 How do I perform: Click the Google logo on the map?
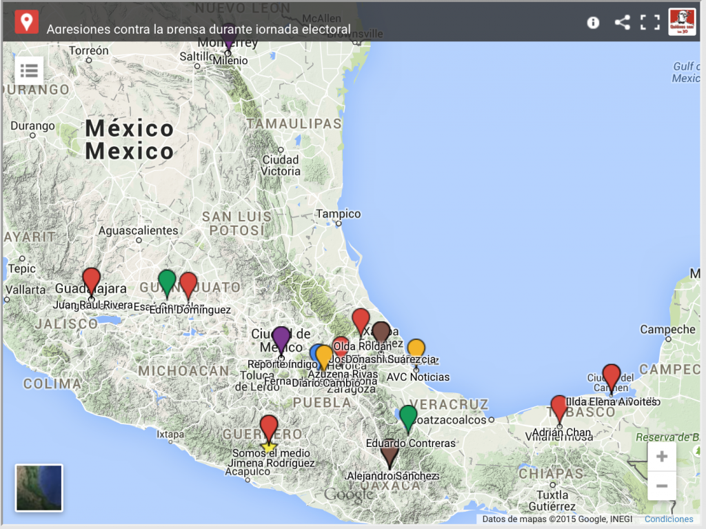point(348,495)
